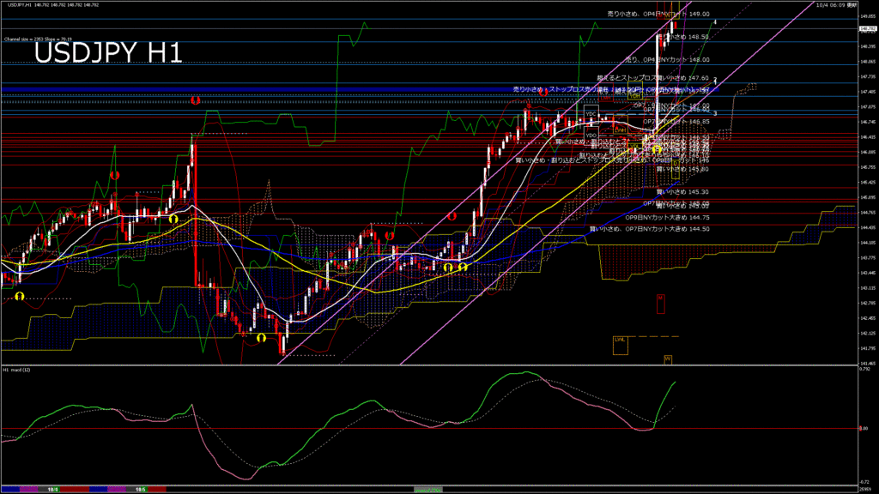Select the small orange W box marker
This screenshot has height=494, width=879.
tap(667, 358)
